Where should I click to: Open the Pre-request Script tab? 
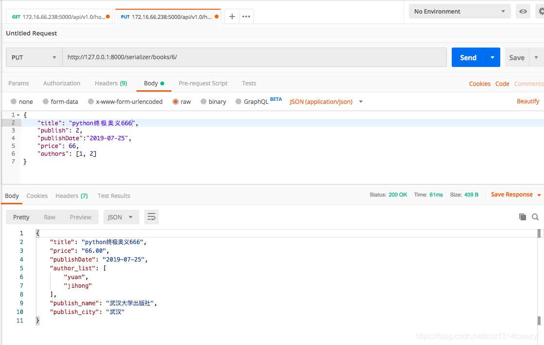[x=203, y=83]
